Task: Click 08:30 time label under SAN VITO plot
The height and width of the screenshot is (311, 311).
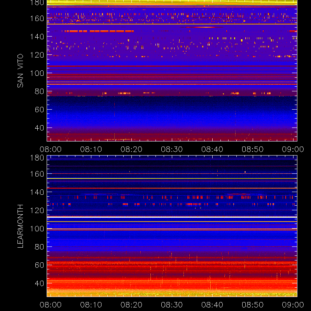Action: pos(172,149)
